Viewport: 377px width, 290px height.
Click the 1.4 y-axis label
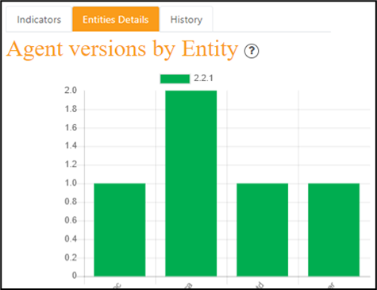[71, 145]
